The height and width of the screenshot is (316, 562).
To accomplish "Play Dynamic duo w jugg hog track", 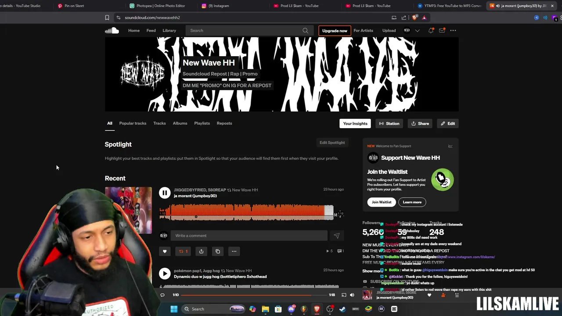I will click(x=165, y=273).
